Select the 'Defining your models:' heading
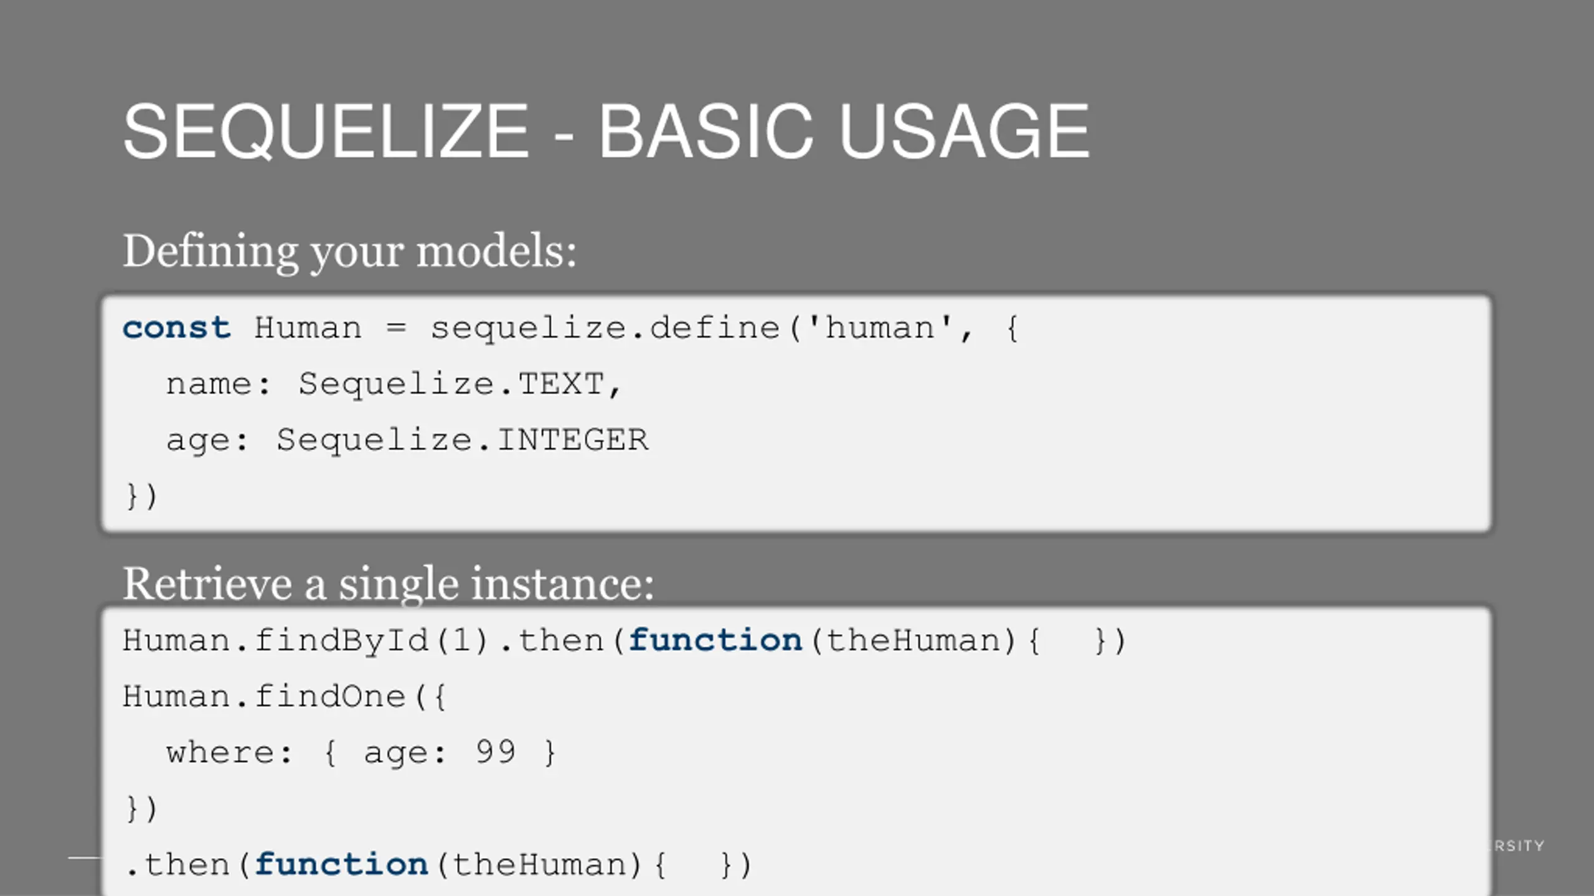 (350, 251)
